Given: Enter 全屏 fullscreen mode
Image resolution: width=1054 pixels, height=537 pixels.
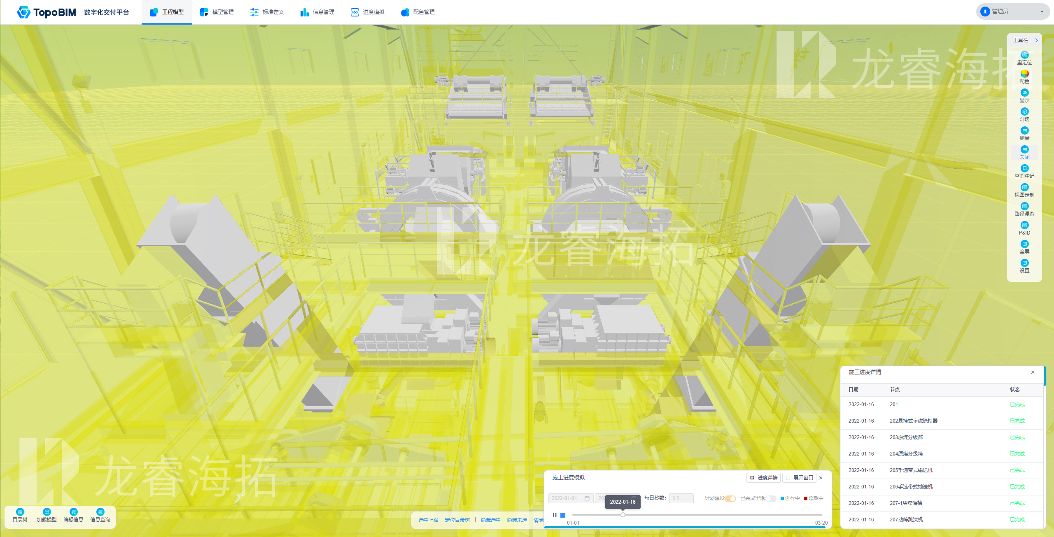Looking at the screenshot, I should pyautogui.click(x=1024, y=244).
